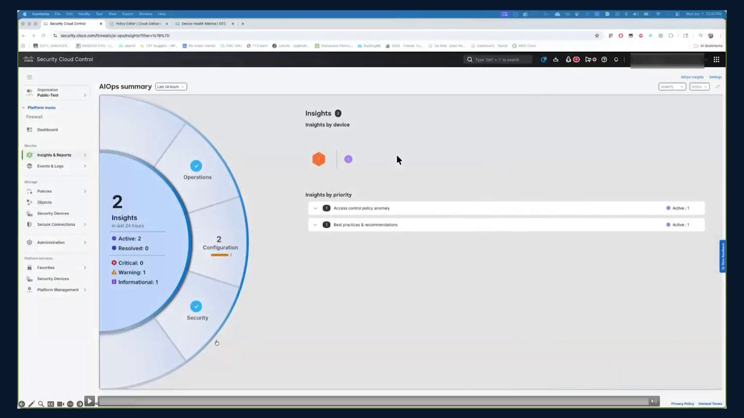
Task: Open Events & Logs menu
Action: (x=55, y=166)
